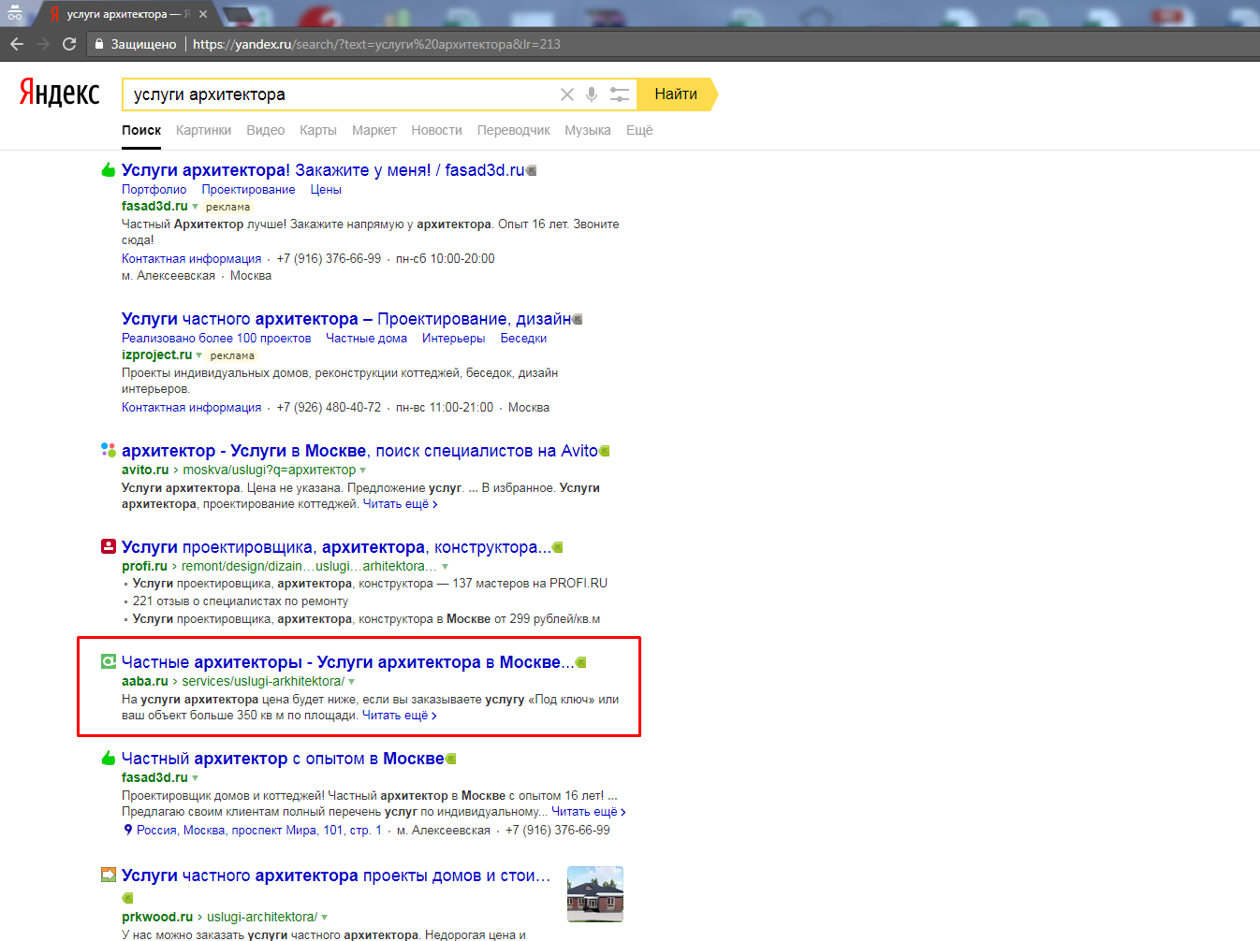The image size is (1260, 941).
Task: Close the 'услуги архитектора' browser tab
Action: tap(203, 14)
